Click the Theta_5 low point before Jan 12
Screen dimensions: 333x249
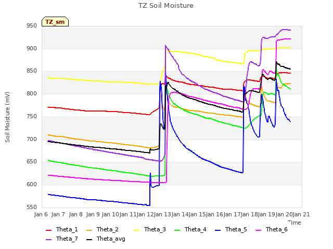tap(149, 205)
